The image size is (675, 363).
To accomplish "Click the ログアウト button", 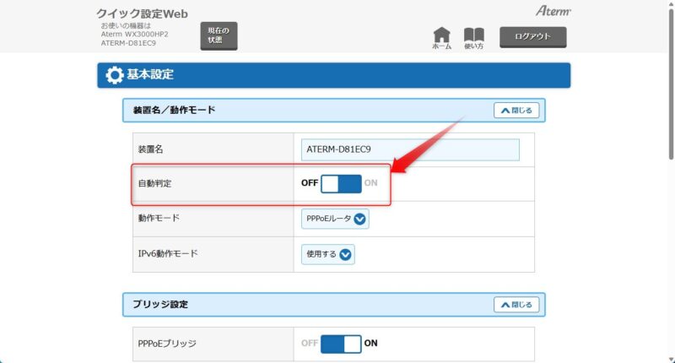I will coord(532,37).
